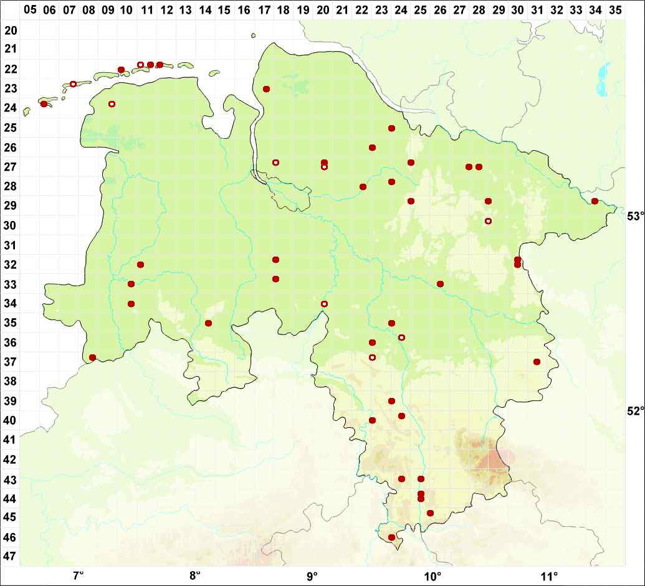Click row label 21 on left edge
Viewport: 645px width, 586px height.
coord(11,49)
